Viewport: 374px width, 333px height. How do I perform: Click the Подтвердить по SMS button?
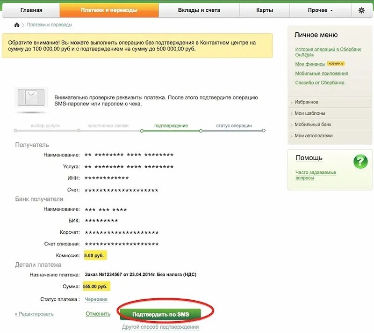tap(160, 314)
